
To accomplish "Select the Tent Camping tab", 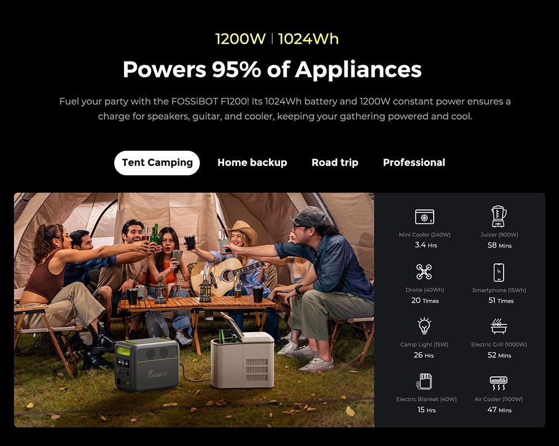I will (157, 162).
